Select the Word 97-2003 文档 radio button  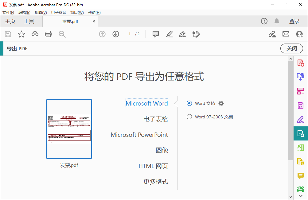(x=189, y=117)
